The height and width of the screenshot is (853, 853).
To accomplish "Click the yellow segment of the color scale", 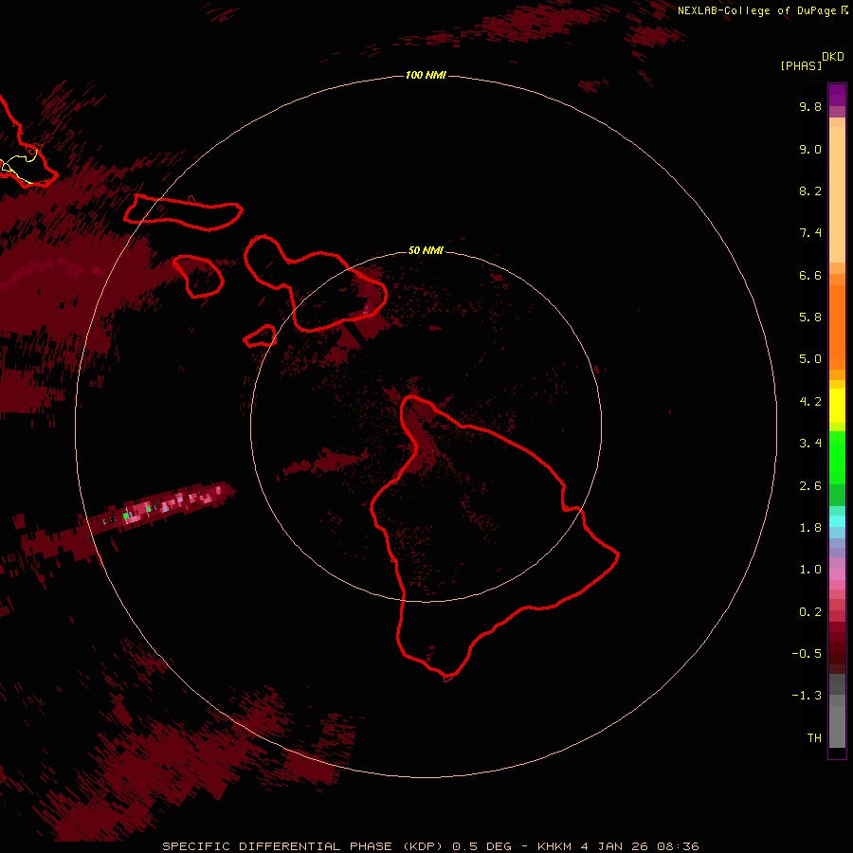I will (x=837, y=406).
